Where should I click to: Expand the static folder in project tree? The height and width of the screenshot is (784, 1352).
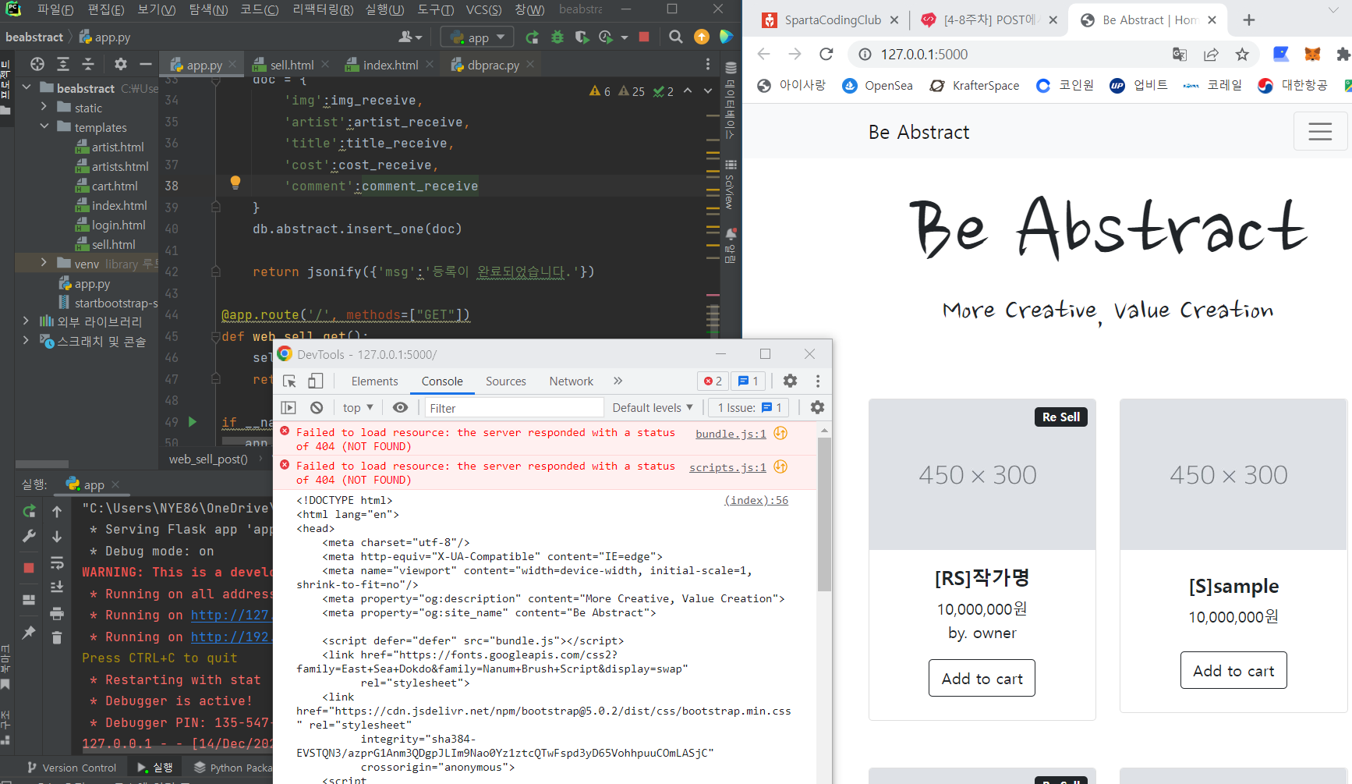point(44,107)
